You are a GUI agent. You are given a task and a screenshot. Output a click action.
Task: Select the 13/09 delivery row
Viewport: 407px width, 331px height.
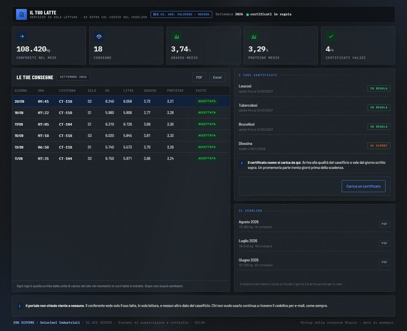tap(121, 147)
